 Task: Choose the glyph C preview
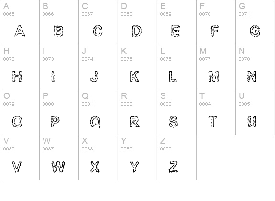(x=98, y=31)
